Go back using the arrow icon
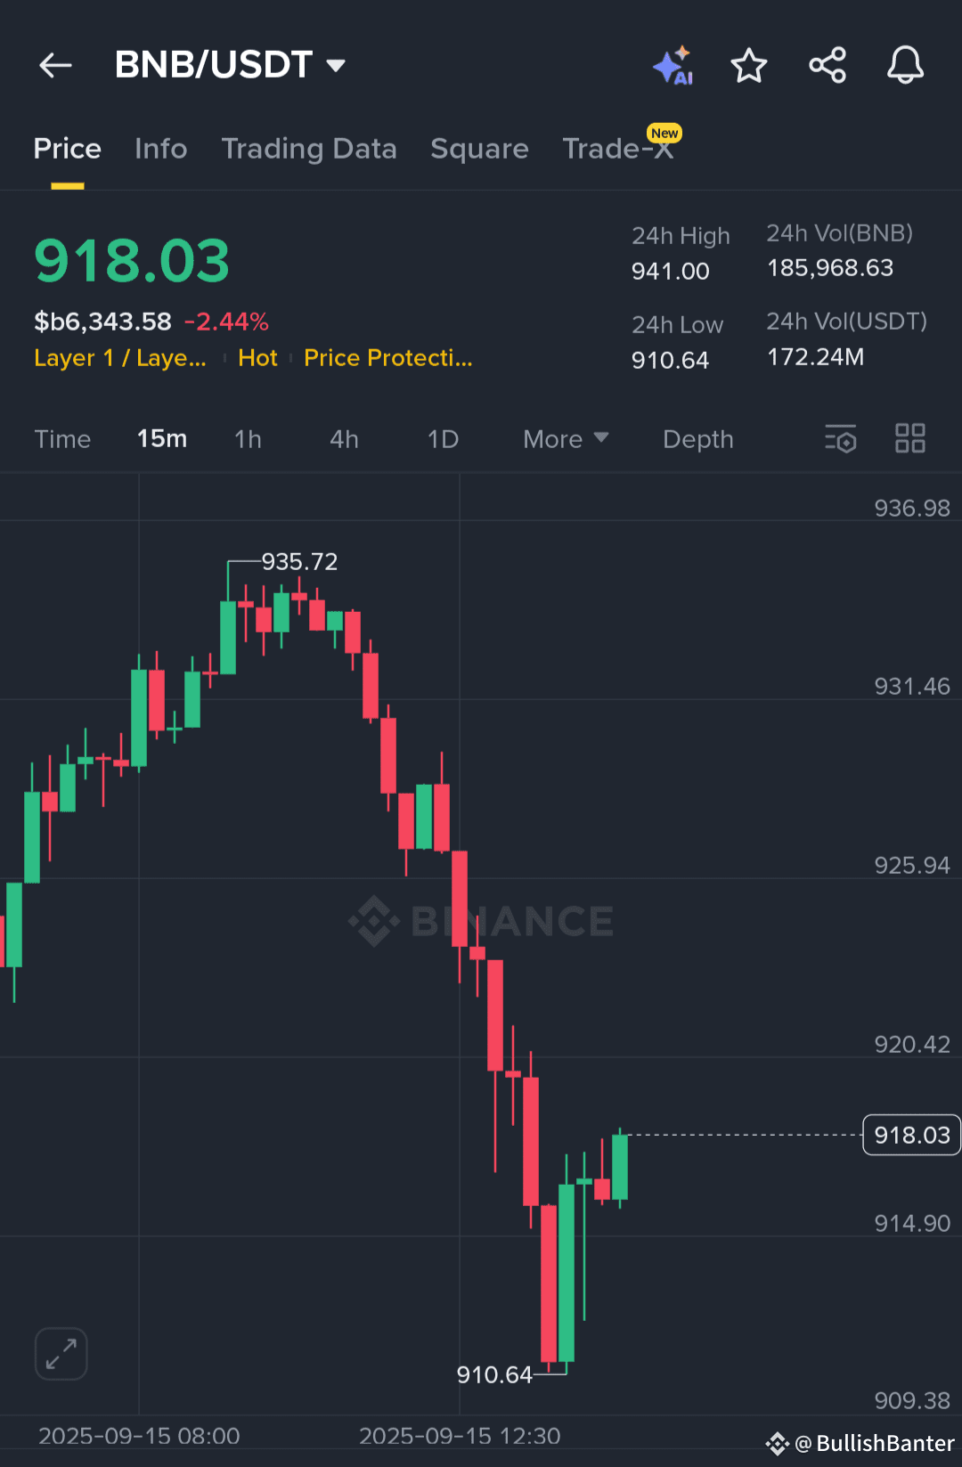The image size is (962, 1467). (55, 64)
